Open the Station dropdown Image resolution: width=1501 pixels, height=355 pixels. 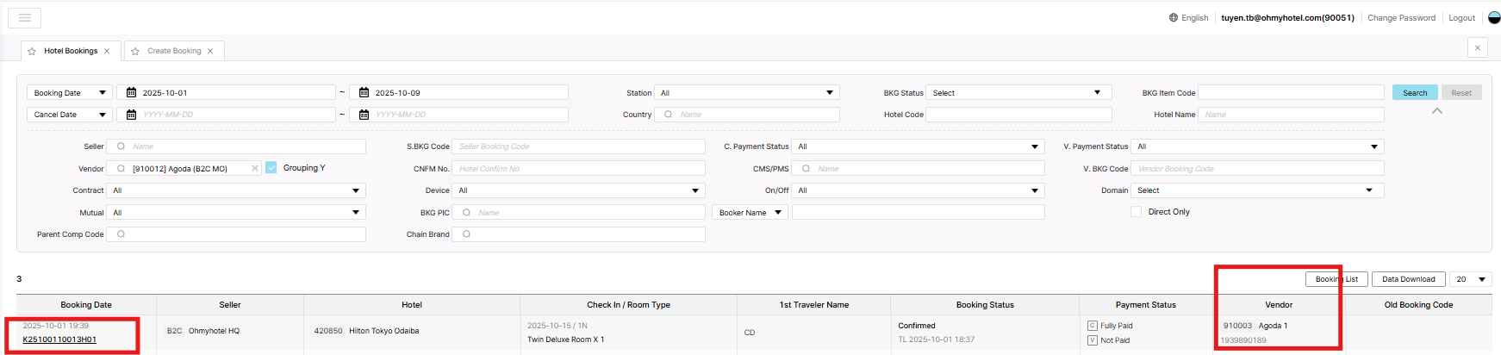(746, 93)
